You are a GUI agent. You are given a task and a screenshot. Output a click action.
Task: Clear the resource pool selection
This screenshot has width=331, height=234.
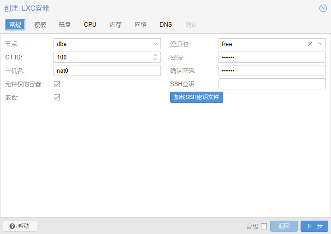point(310,44)
